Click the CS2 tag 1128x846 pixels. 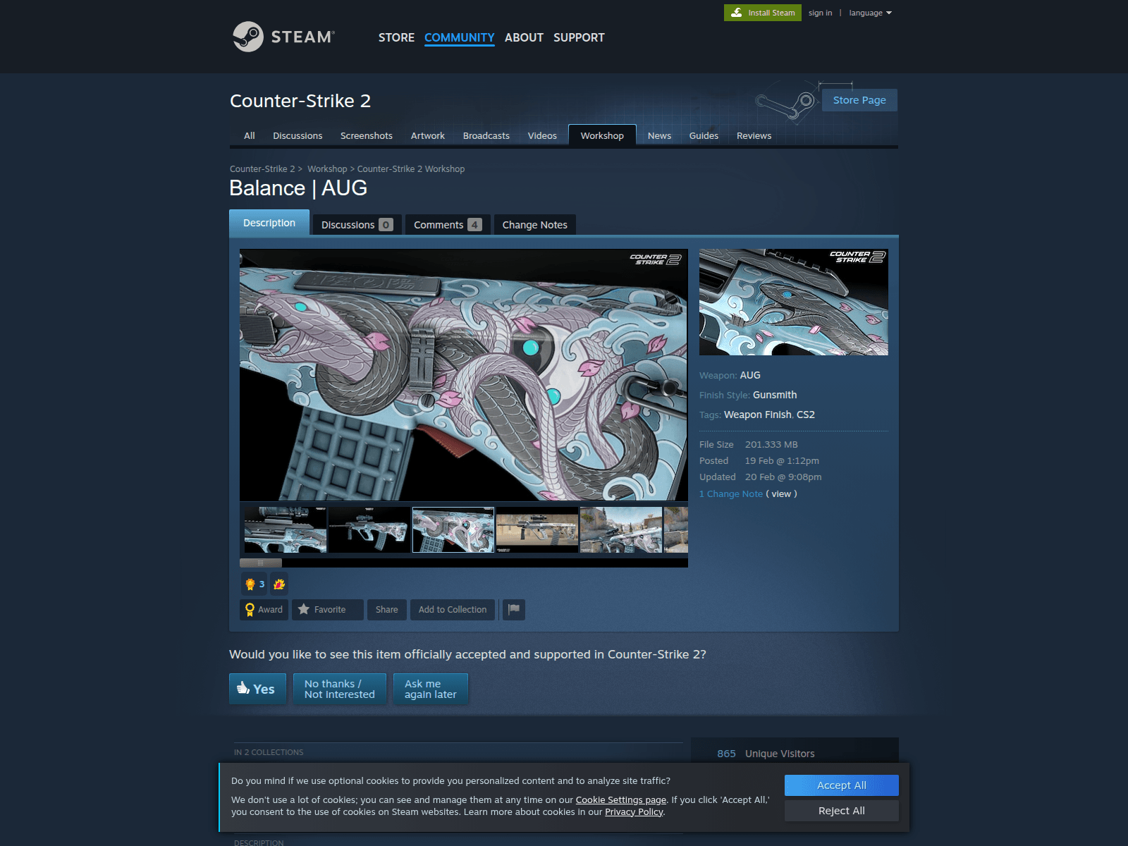click(x=806, y=415)
